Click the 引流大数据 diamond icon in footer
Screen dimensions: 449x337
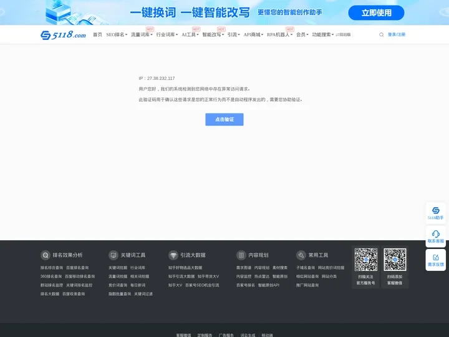[173, 255]
